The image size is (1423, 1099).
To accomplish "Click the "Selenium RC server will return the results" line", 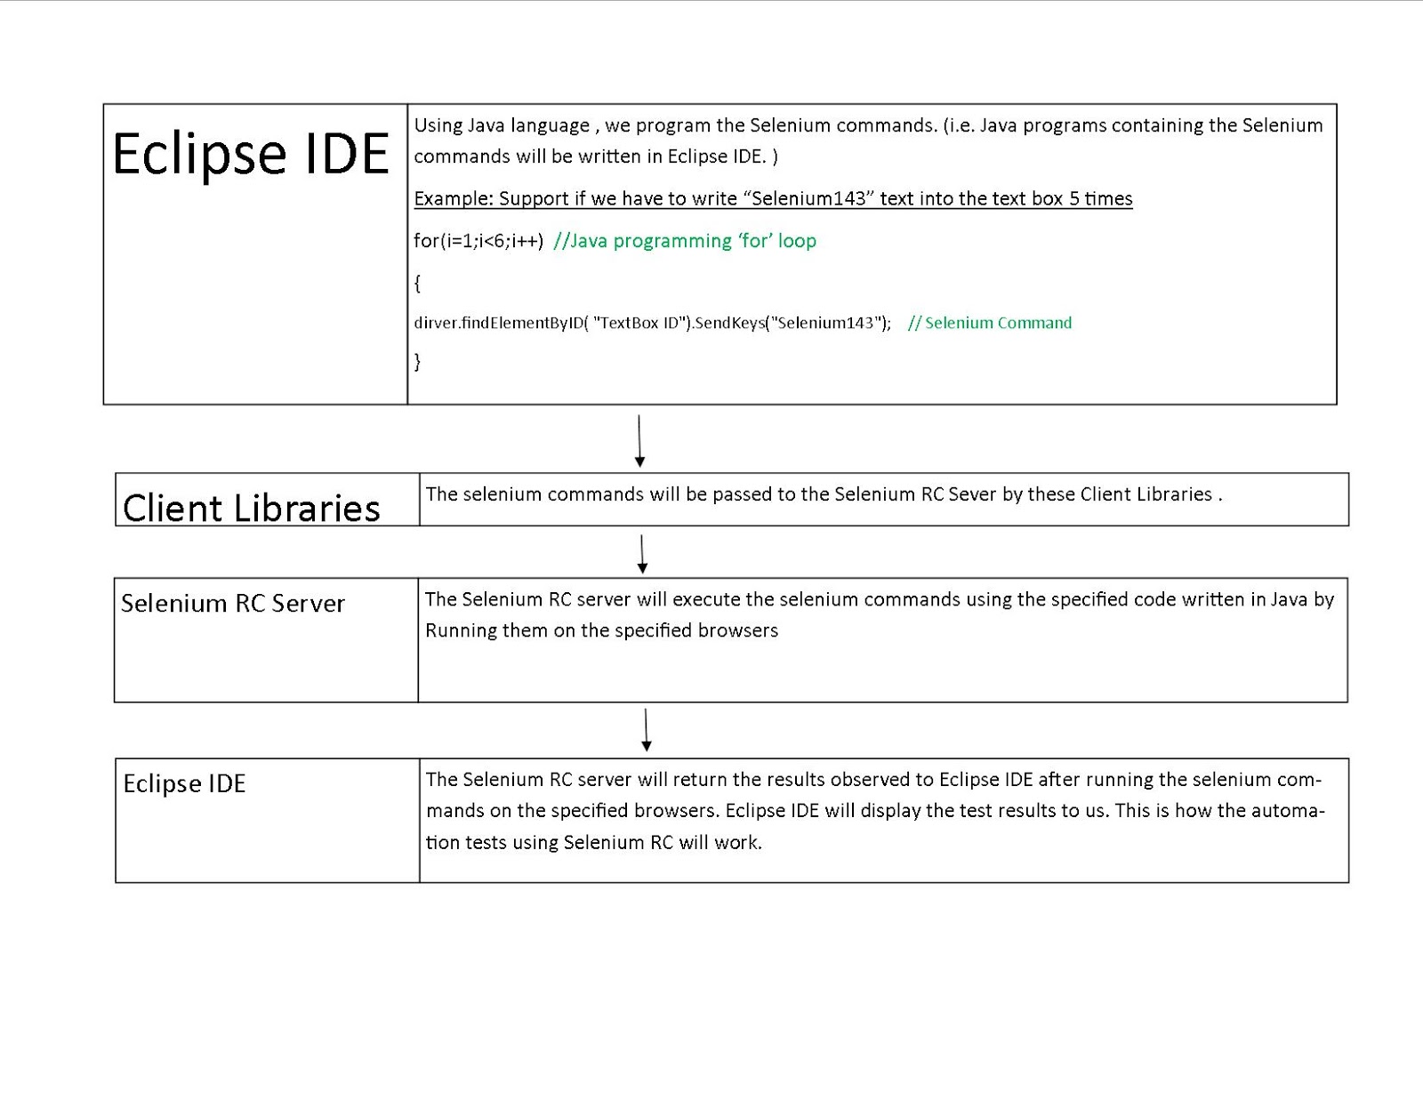I will pos(874,780).
